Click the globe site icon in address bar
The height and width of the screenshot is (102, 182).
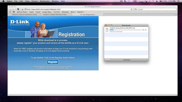26,9
